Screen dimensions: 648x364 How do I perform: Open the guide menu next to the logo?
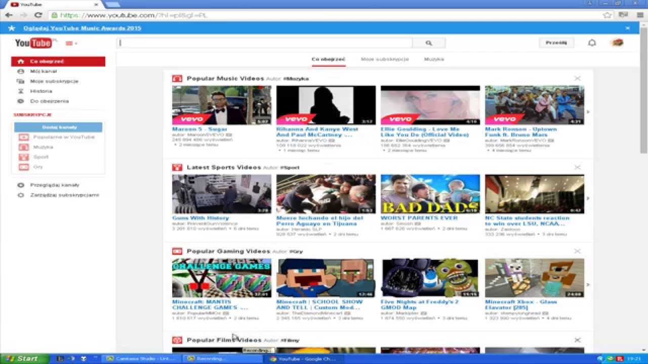pos(71,43)
